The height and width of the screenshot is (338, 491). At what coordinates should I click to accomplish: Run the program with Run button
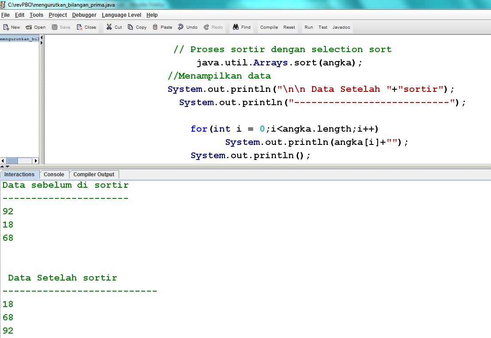click(x=309, y=27)
